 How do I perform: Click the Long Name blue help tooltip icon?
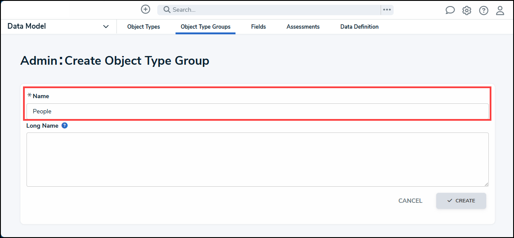tap(65, 126)
